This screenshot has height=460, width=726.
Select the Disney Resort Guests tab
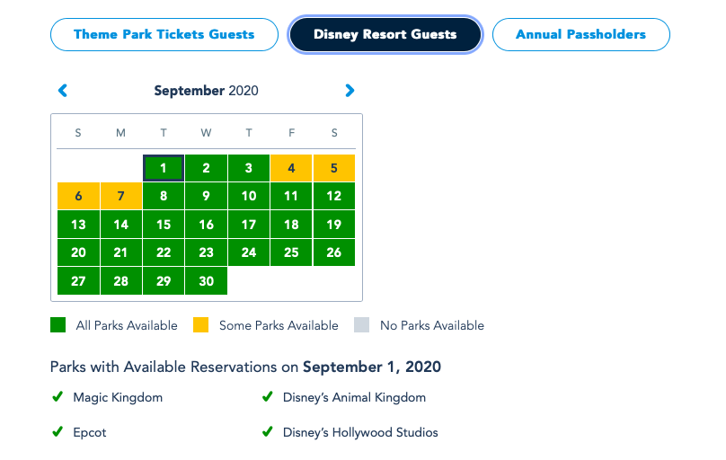[x=385, y=35]
